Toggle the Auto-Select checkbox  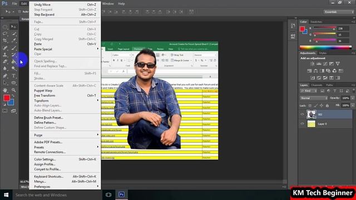pyautogui.click(x=19, y=12)
